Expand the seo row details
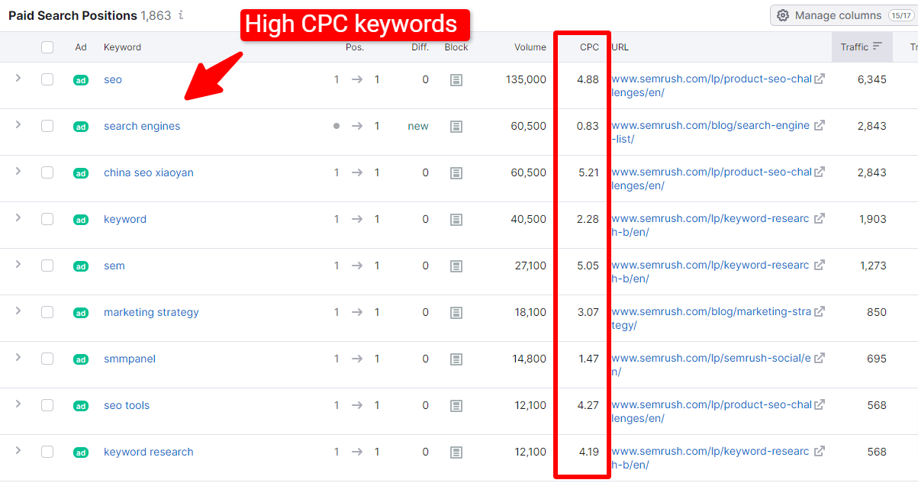This screenshot has height=483, width=918. pos(18,78)
